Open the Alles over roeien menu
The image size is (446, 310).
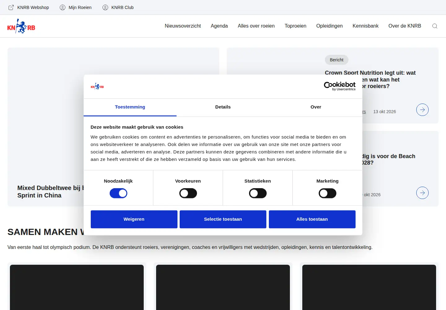coord(256,26)
